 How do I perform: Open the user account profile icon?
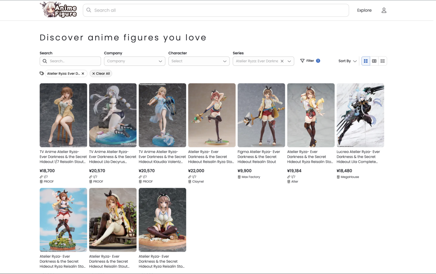[x=384, y=10]
